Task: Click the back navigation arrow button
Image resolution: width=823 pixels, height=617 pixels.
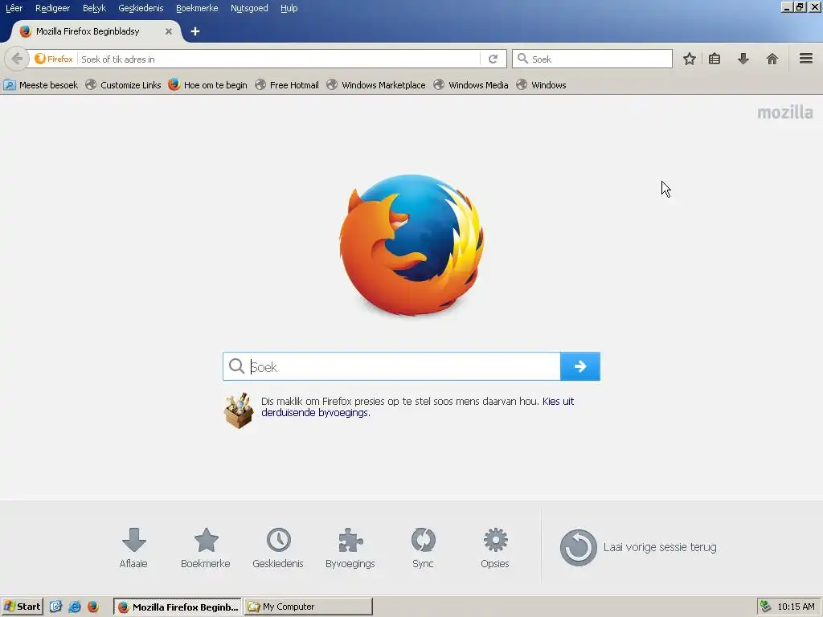Action: (17, 59)
